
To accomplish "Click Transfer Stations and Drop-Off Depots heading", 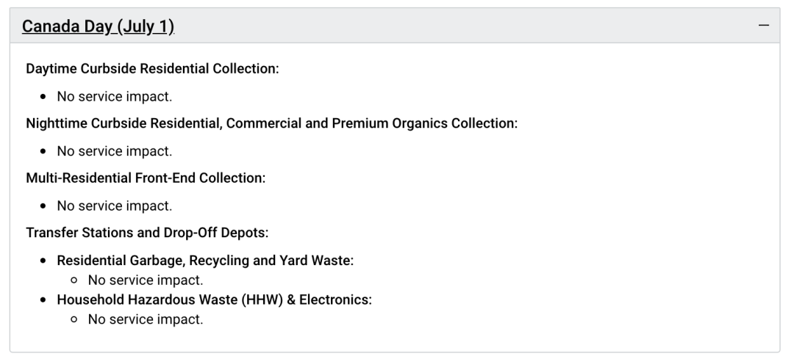I will point(147,233).
